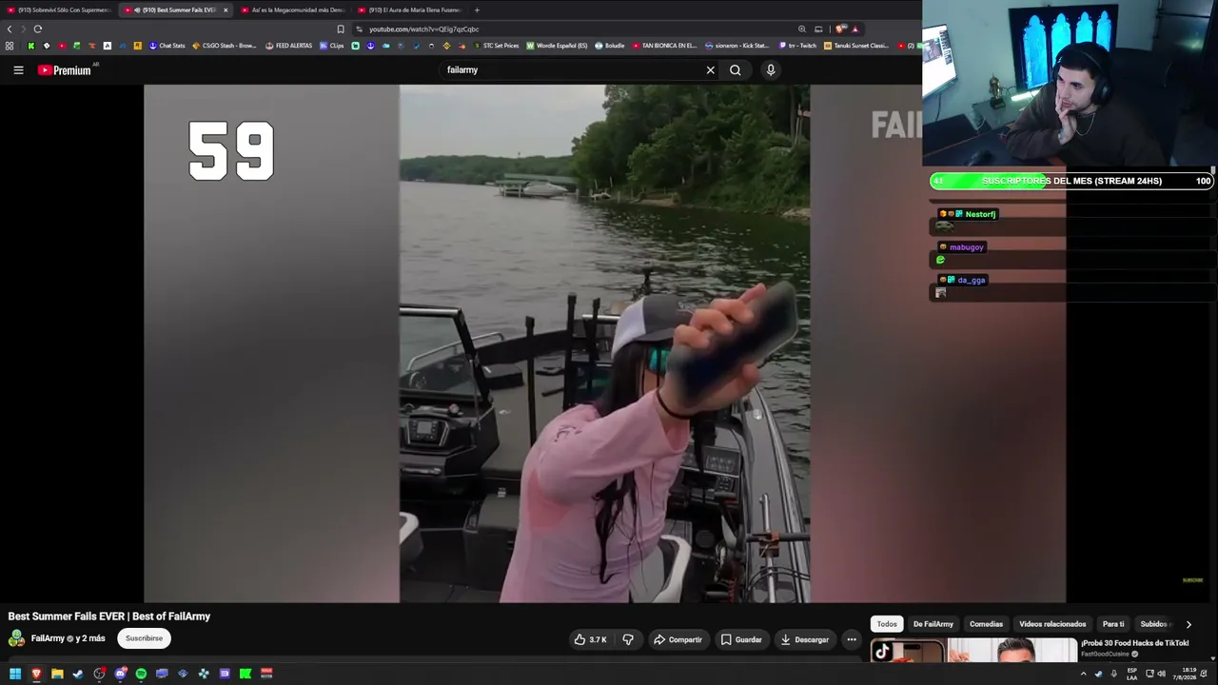Open the FailArmy channel name link
1218x685 pixels.
48,638
